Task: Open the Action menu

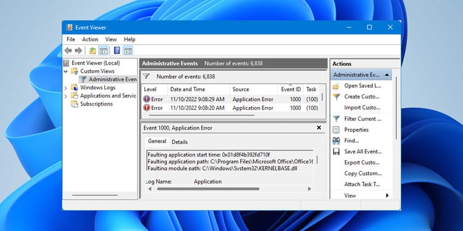Action: [x=90, y=39]
